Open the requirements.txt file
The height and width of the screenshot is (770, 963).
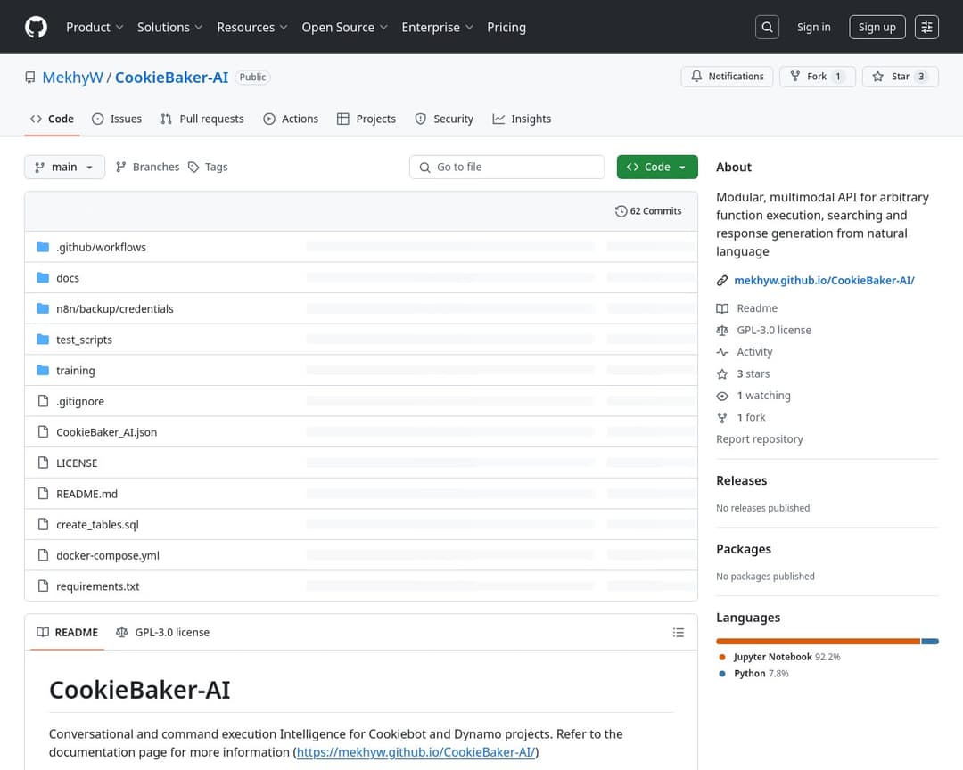pos(98,586)
